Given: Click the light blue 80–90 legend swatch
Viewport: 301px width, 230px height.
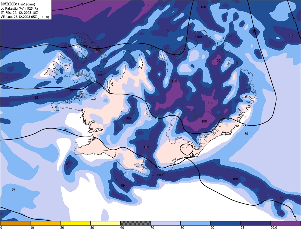Looking at the screenshot, I should click(196, 223).
